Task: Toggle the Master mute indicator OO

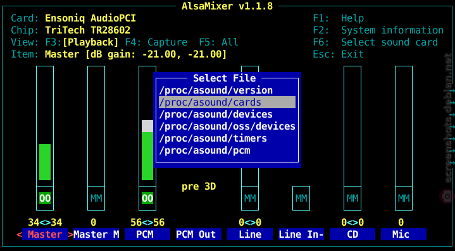Action: click(45, 199)
